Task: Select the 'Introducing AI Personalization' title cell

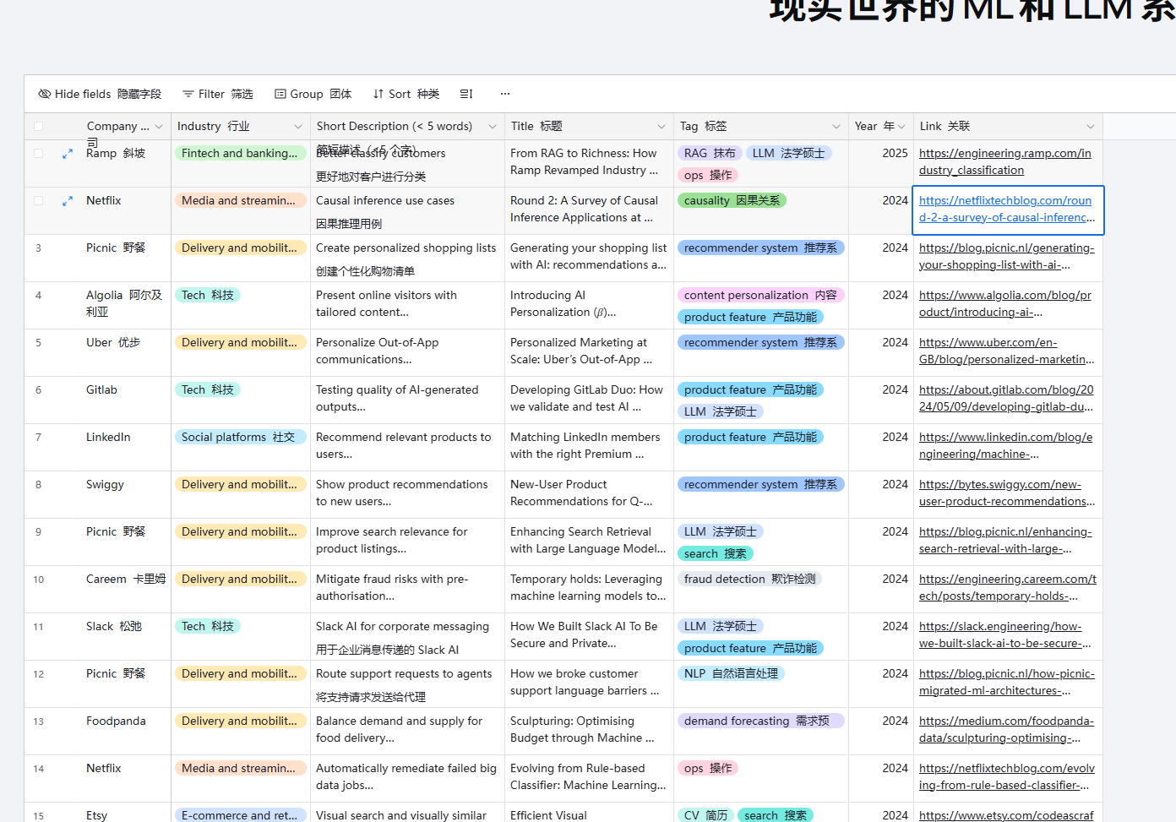Action: [589, 306]
